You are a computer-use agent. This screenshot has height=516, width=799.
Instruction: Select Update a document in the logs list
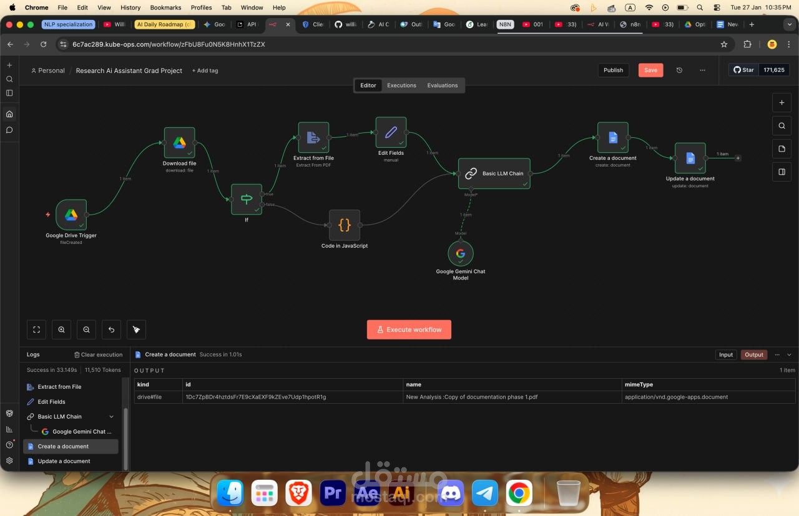(x=65, y=461)
